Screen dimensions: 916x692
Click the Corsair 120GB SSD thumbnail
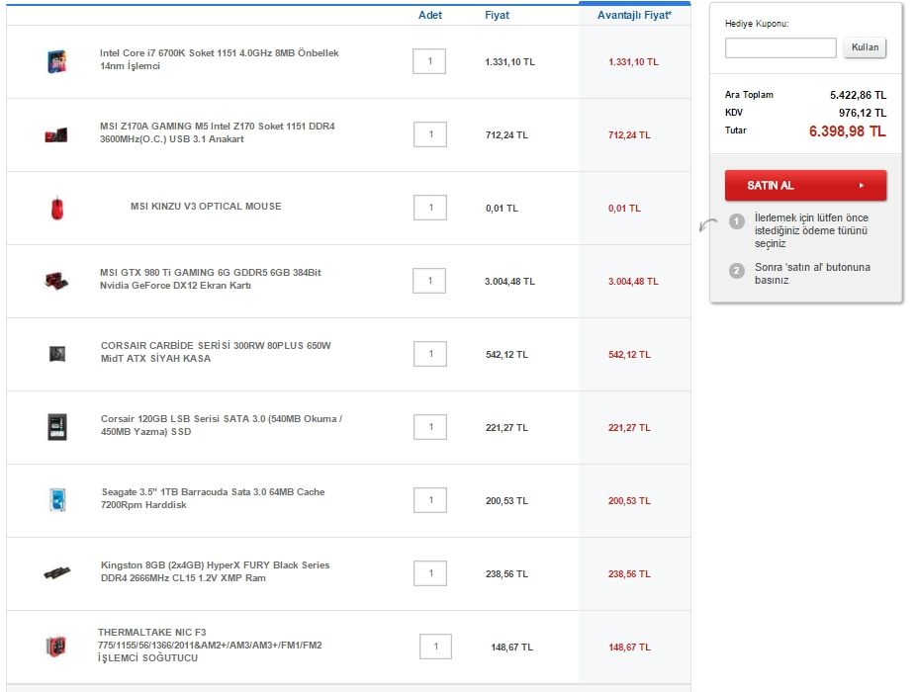(56, 427)
